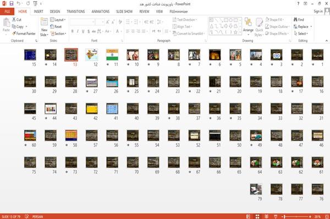Select slide 12 thumbnail with India map

92,55
